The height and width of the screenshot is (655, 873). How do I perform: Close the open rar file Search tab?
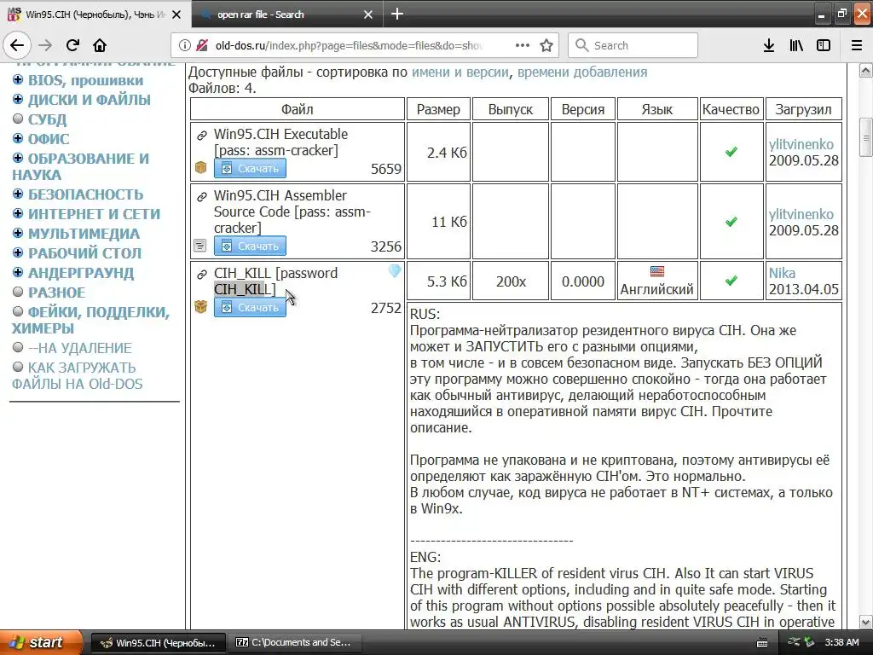click(368, 14)
